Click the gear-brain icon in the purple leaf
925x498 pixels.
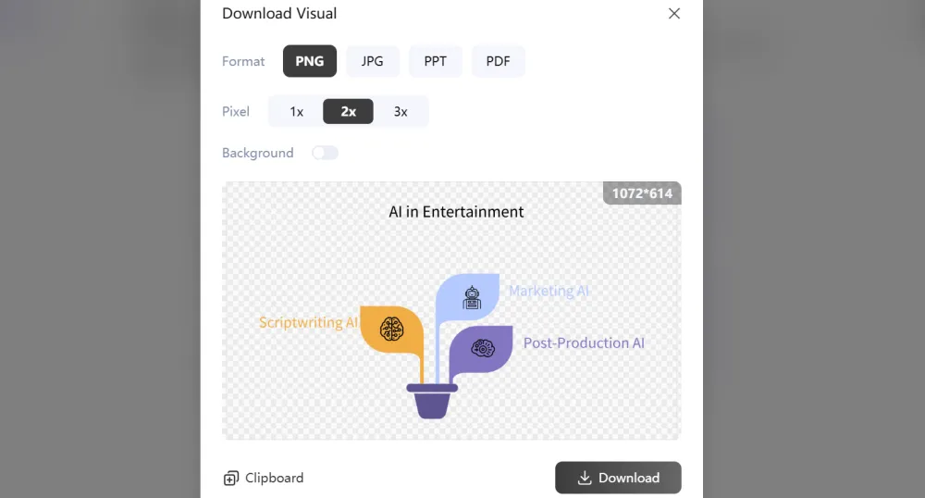[483, 348]
